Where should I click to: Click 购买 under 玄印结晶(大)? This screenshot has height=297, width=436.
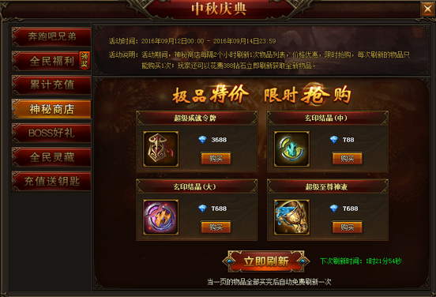216,227
